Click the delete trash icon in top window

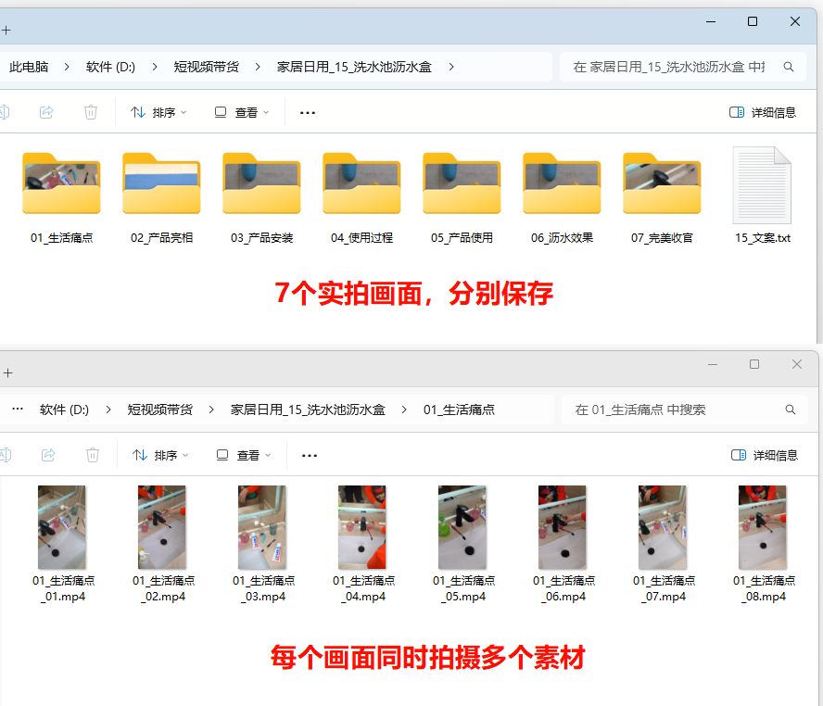[91, 112]
